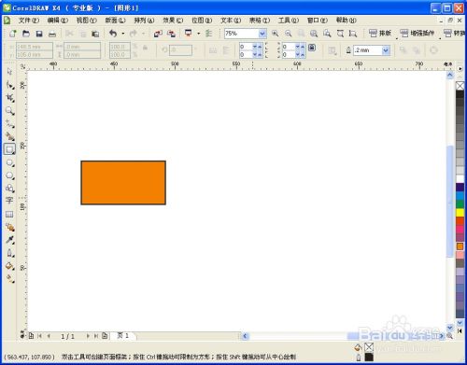Open the outline width .2 mm dropdown
Image resolution: width=467 pixels, height=365 pixels.
pyautogui.click(x=386, y=50)
